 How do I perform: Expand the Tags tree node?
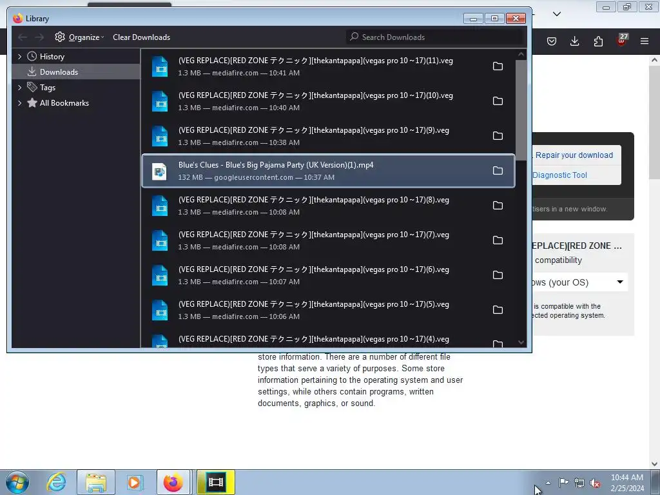[x=19, y=88]
